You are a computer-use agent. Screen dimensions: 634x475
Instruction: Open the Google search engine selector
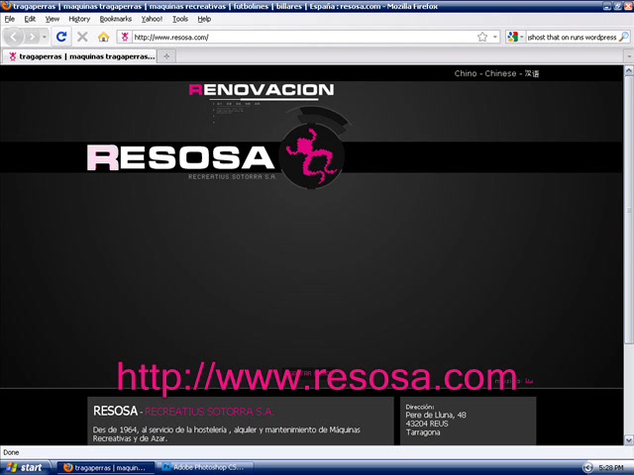click(515, 38)
